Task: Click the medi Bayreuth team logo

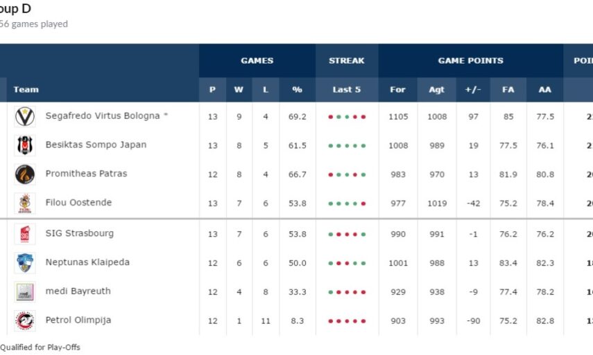Action: [25, 292]
